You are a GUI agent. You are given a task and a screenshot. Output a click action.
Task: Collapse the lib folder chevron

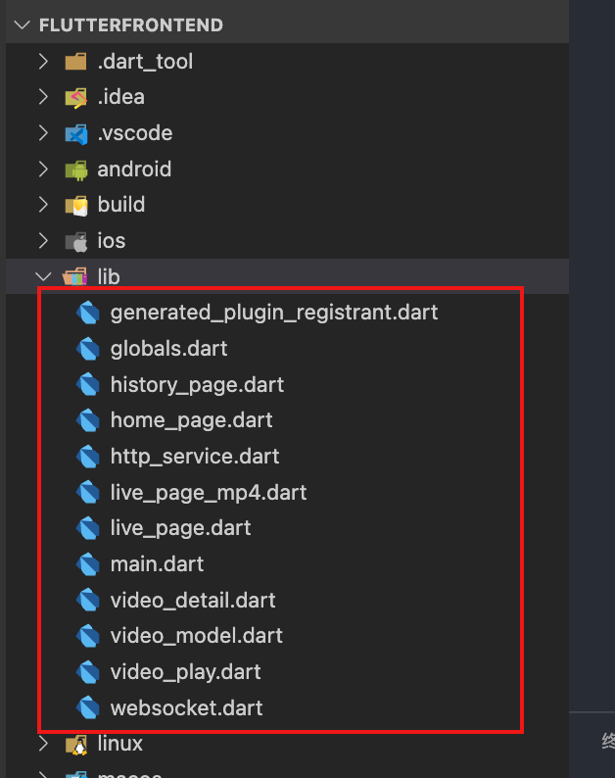coord(44,276)
